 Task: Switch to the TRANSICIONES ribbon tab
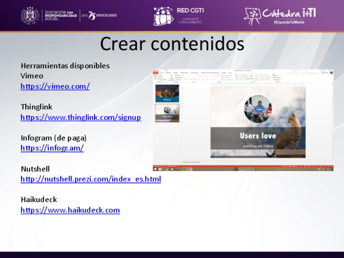(184, 73)
